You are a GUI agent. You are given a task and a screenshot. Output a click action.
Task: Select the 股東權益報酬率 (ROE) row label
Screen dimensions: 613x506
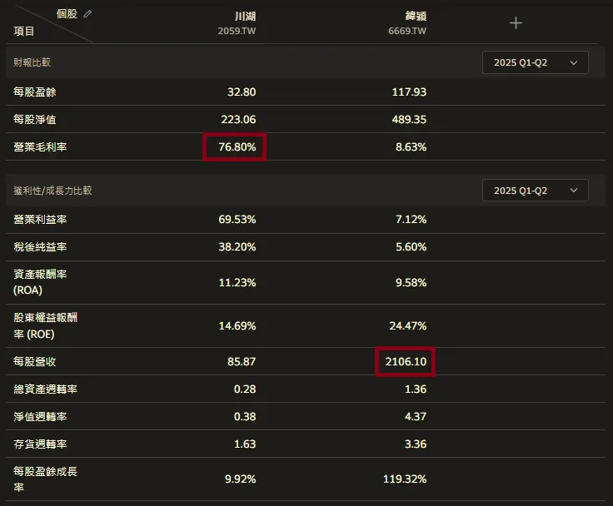click(46, 325)
